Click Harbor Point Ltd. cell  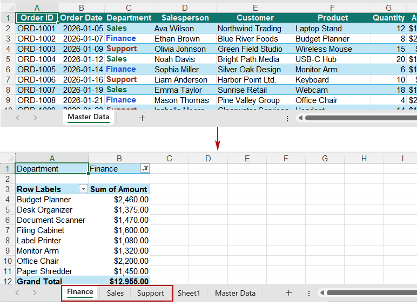(x=255, y=80)
